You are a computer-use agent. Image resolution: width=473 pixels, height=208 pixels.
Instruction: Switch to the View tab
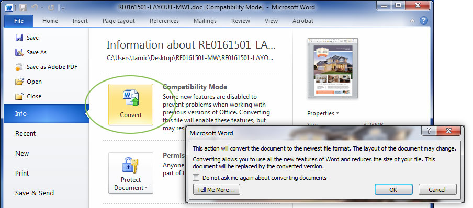(271, 21)
